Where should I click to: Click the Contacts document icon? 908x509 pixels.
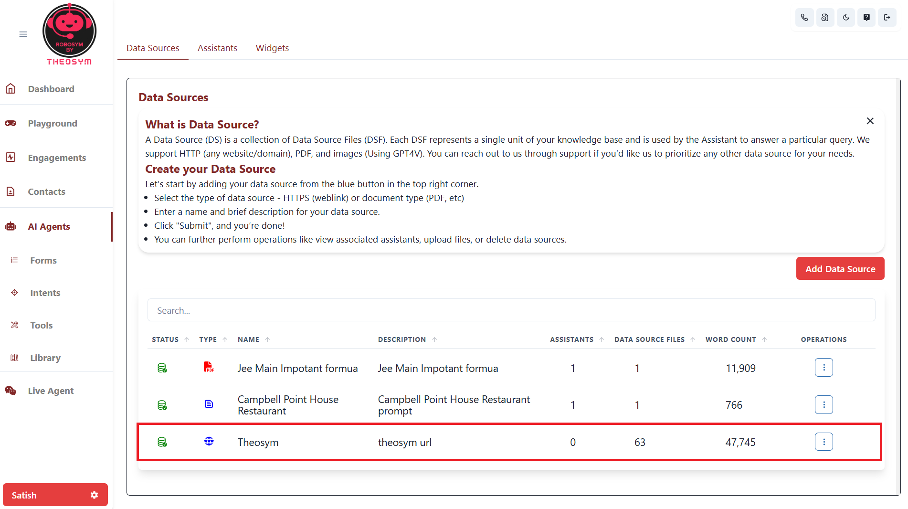pyautogui.click(x=11, y=191)
